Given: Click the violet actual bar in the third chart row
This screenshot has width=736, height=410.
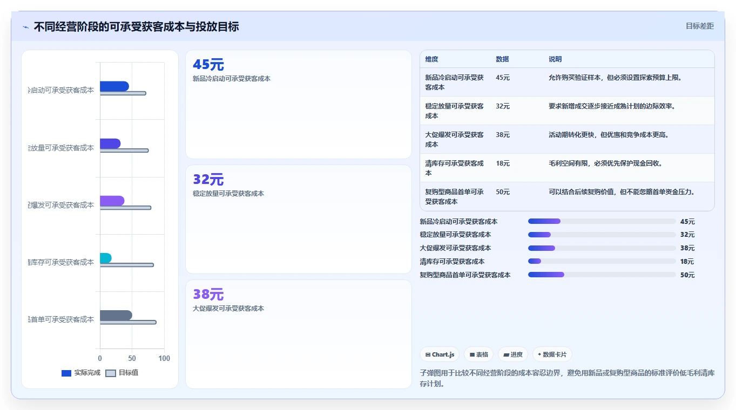Looking at the screenshot, I should (112, 201).
